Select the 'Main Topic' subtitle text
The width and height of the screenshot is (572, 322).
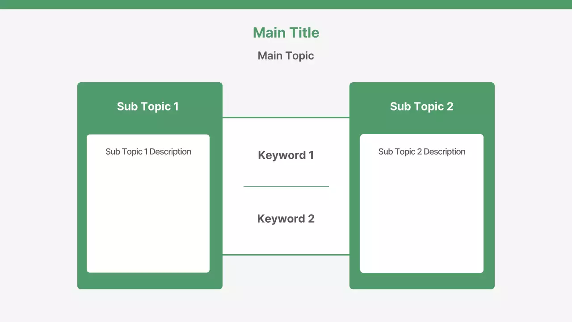[286, 56]
